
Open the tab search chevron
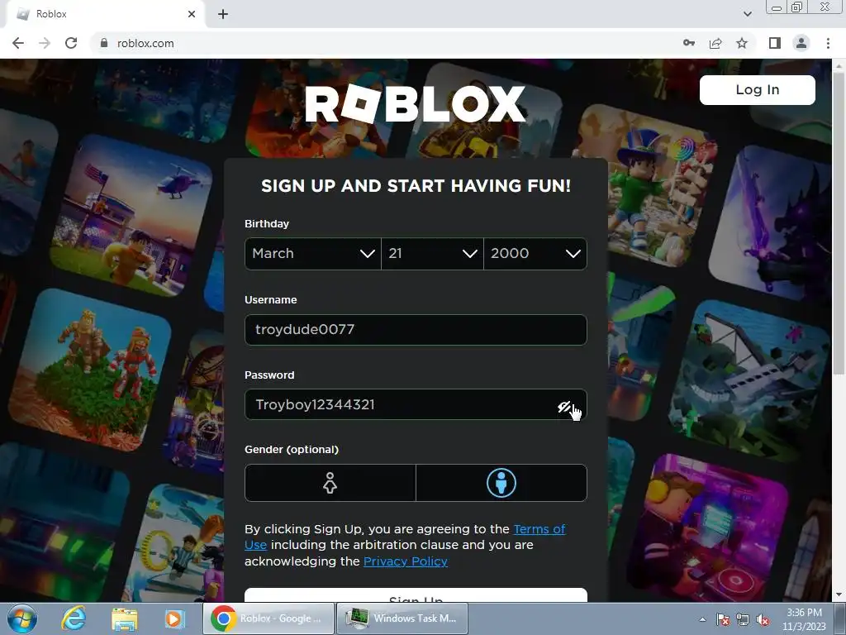pyautogui.click(x=747, y=14)
